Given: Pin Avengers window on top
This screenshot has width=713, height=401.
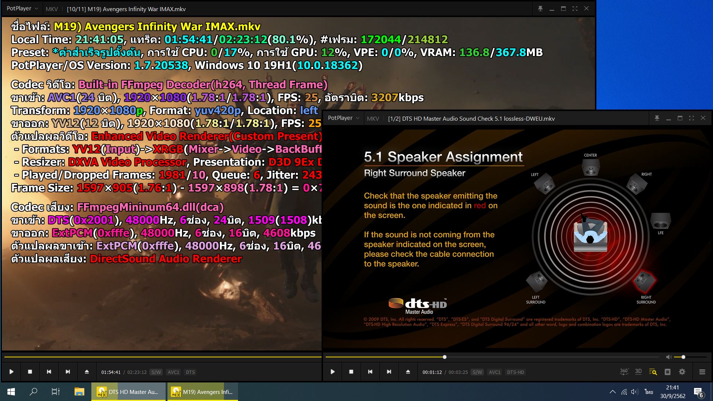Looking at the screenshot, I should pos(540,9).
